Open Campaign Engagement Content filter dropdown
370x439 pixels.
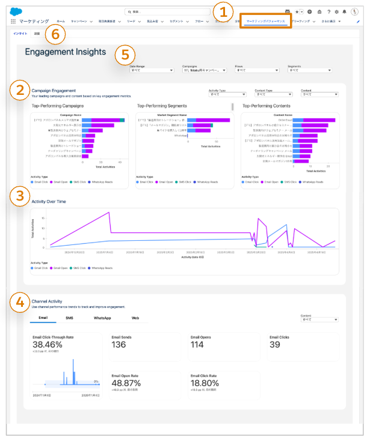[320, 94]
